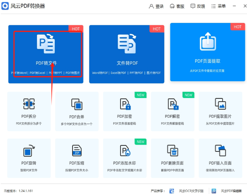Viewport: 247px width, 194px height.
Task: Click the 风云PDF转换器 app logo
Action: tap(5, 6)
